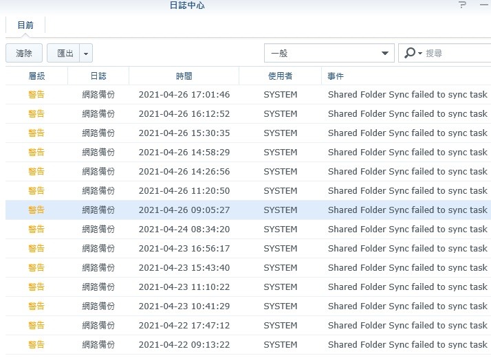
Task: Click the 清除 button
Action: tap(24, 53)
